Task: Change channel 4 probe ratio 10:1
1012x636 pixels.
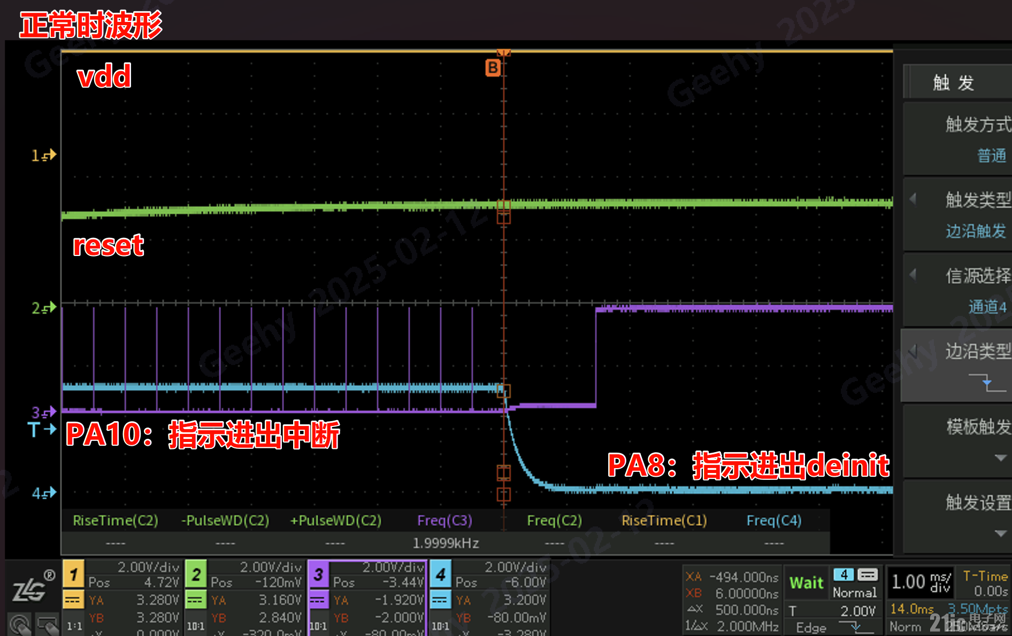Action: (x=441, y=626)
